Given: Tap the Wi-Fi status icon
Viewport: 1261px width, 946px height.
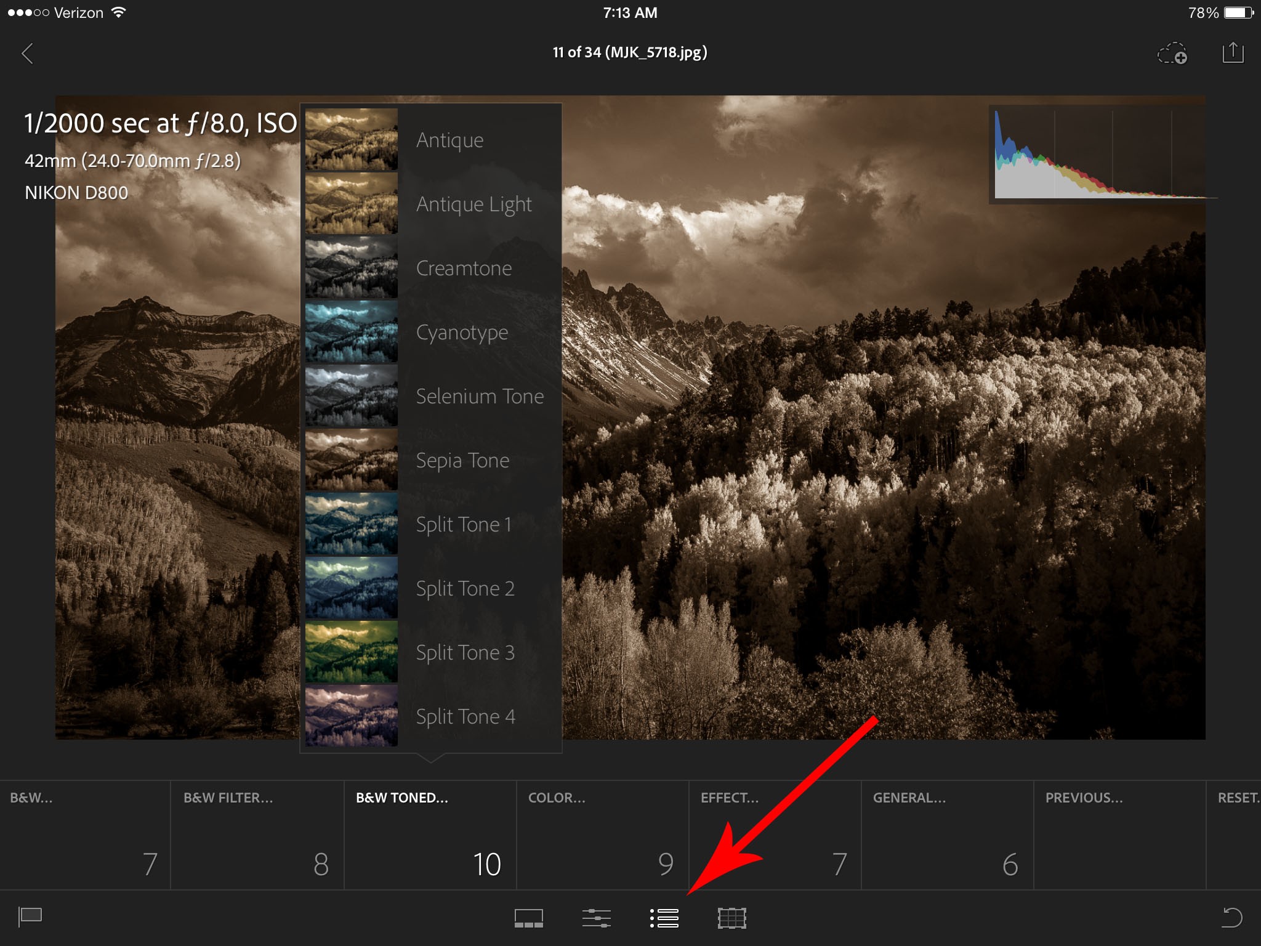Looking at the screenshot, I should click(118, 12).
